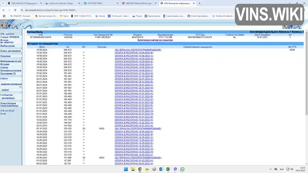Open the Программа ТО sidebar link
Viewport: 308px width, 173px height.
coord(8,73)
